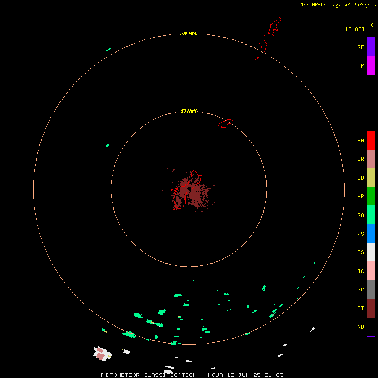Click the HR dark green swatch
378x378 pixels.
pos(371,197)
